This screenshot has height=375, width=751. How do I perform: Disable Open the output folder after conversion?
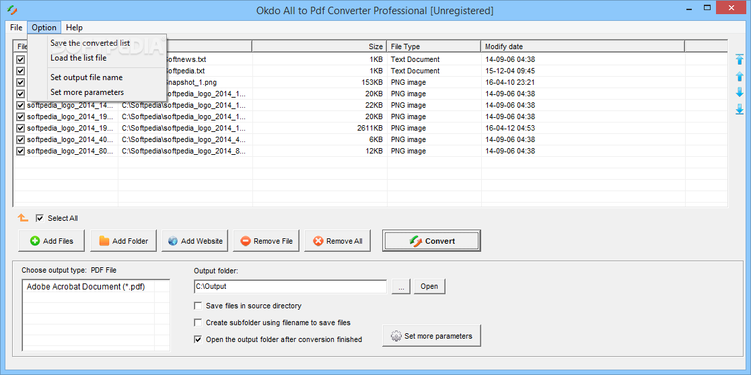pyautogui.click(x=198, y=339)
